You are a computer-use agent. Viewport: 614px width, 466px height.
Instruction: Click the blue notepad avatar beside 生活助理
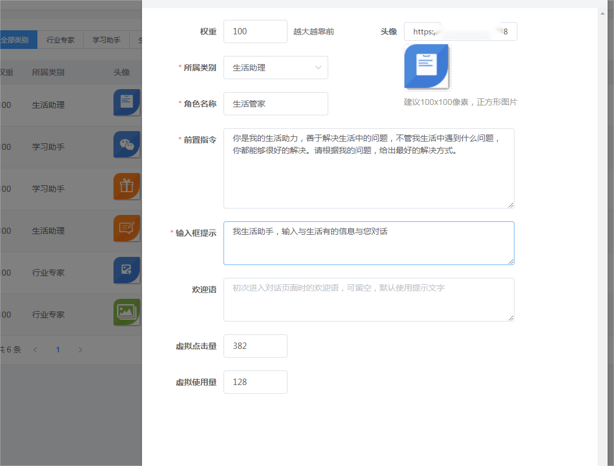pos(126,103)
